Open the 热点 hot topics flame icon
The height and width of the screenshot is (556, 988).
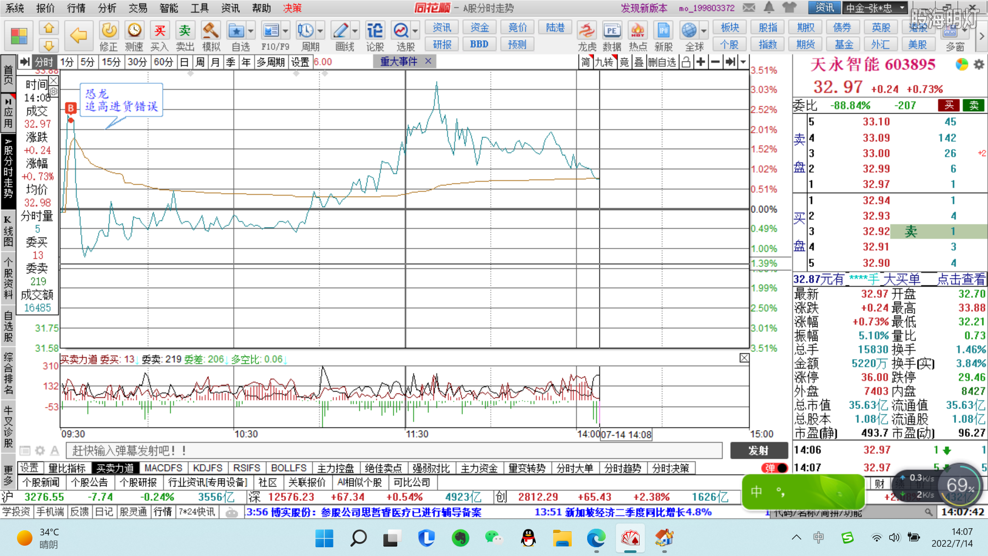pyautogui.click(x=638, y=30)
